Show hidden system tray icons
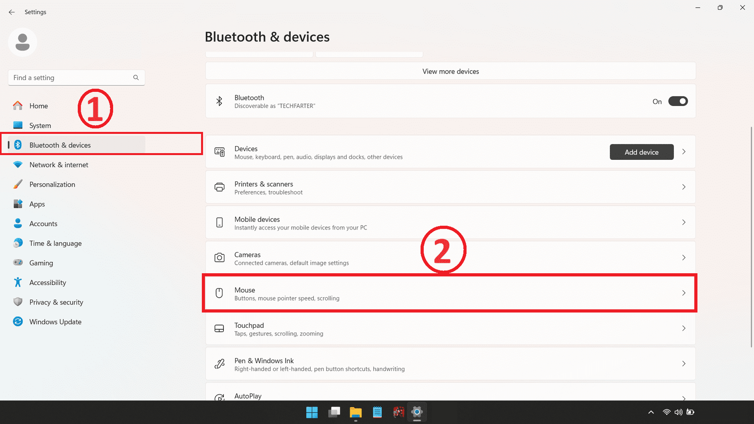The width and height of the screenshot is (754, 424). 651,412
